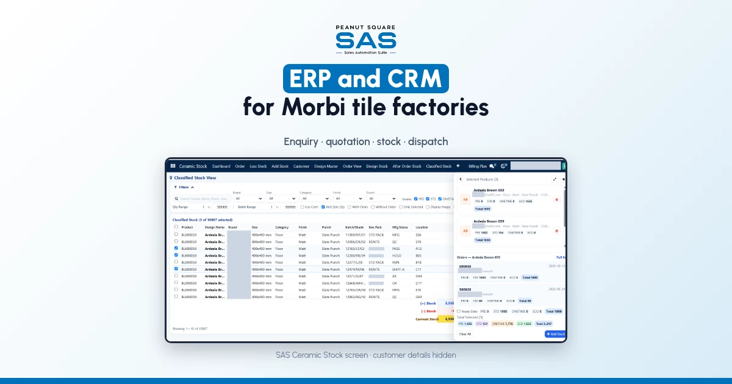Click the Add Stock button in panel

(555, 334)
